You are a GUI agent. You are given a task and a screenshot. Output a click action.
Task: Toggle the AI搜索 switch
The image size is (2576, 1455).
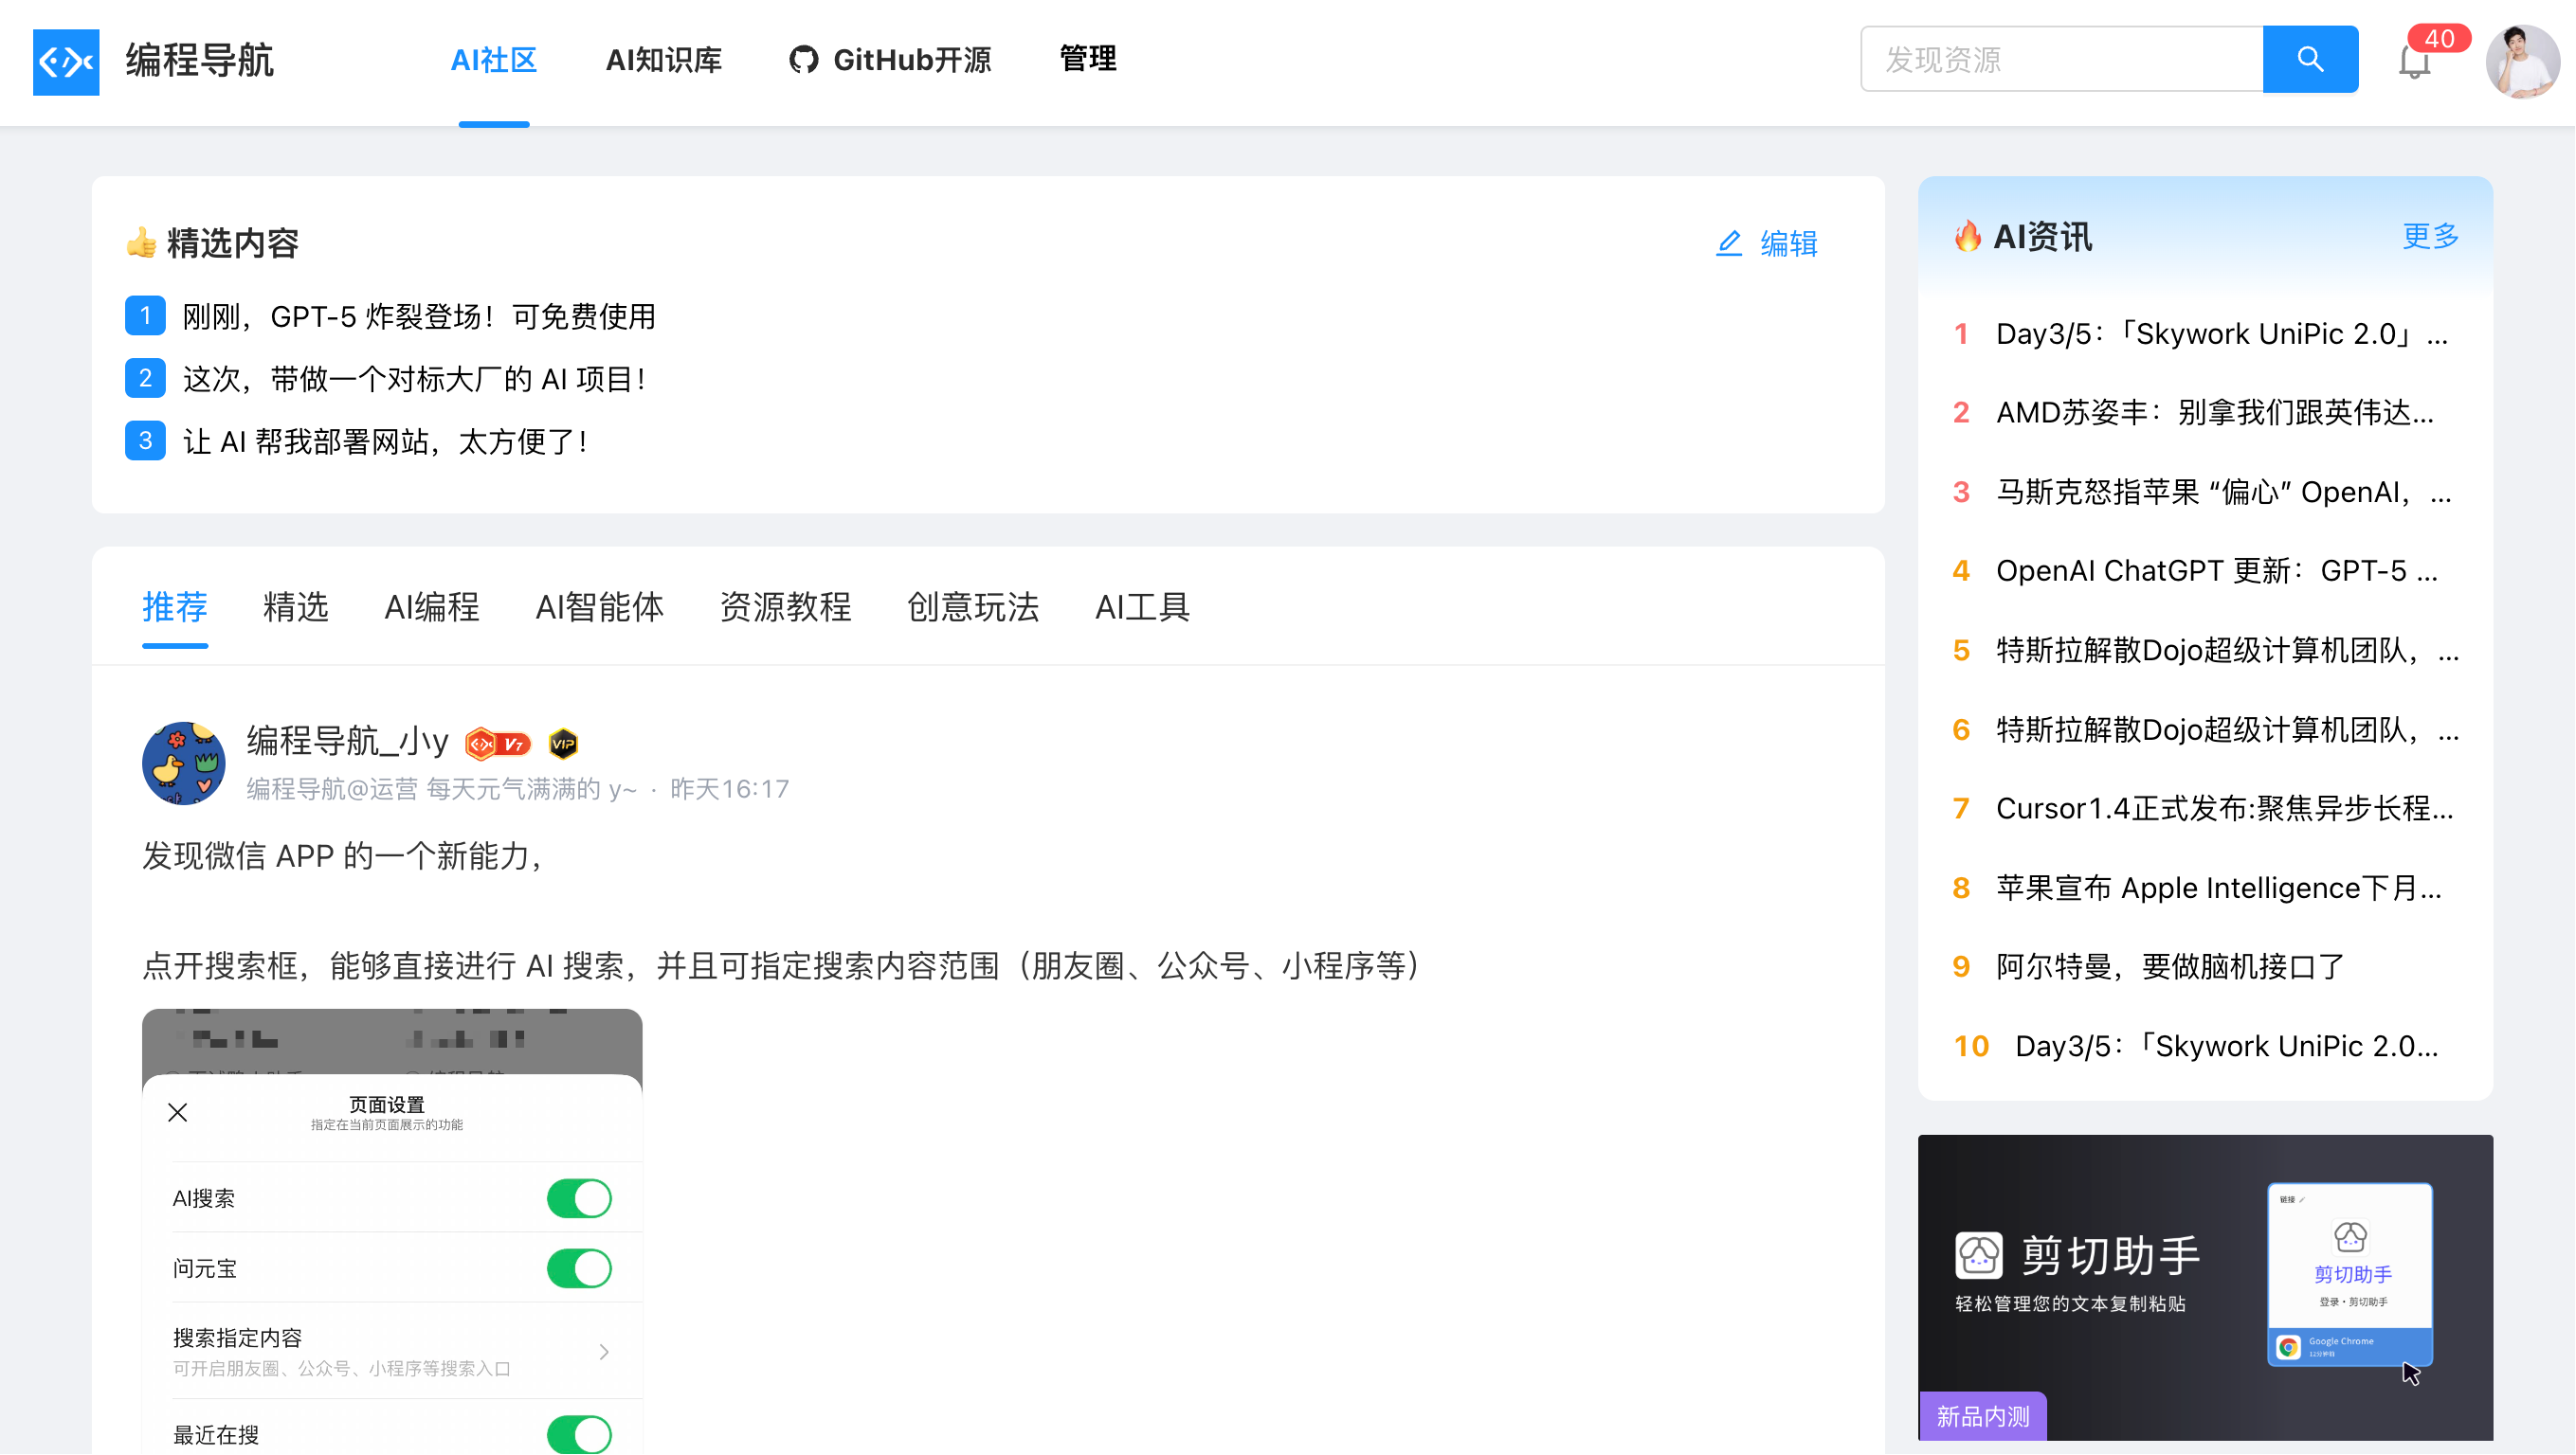[x=579, y=1198]
